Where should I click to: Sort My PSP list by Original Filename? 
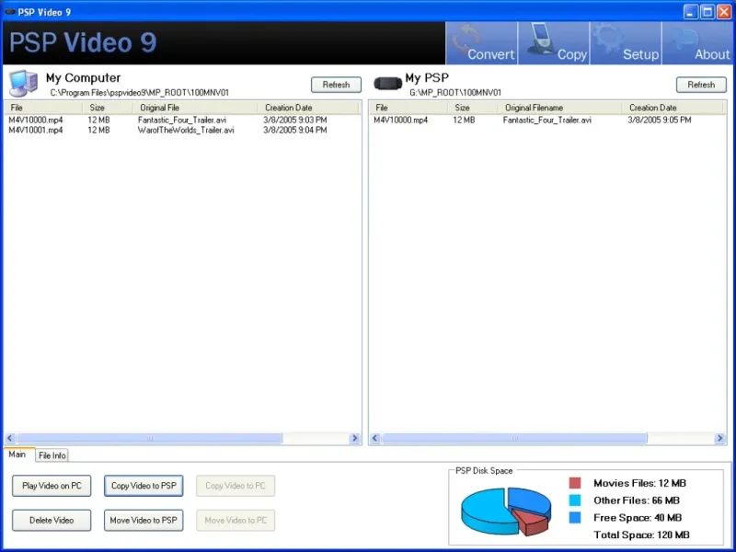[560, 108]
